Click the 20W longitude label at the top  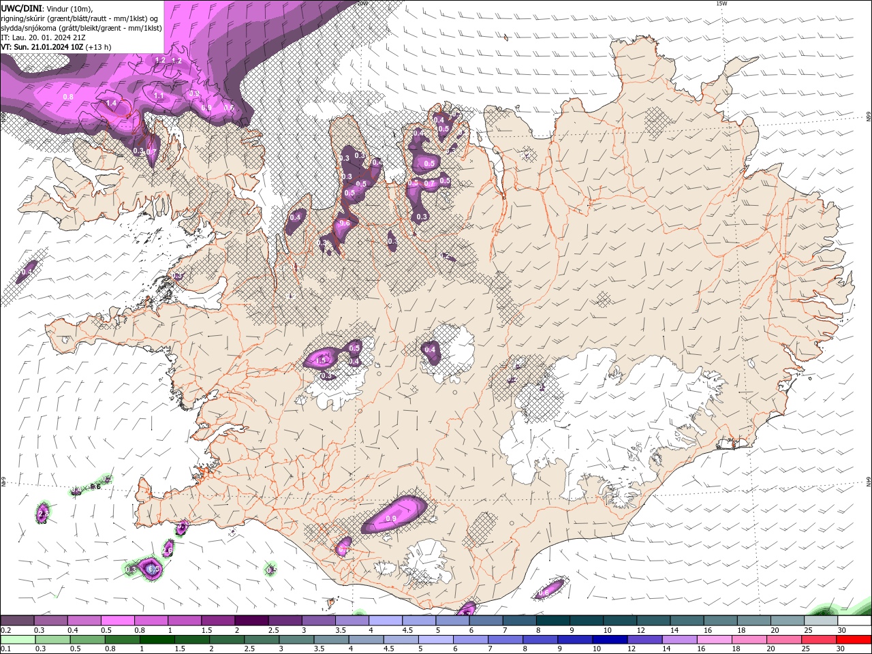[x=362, y=3]
